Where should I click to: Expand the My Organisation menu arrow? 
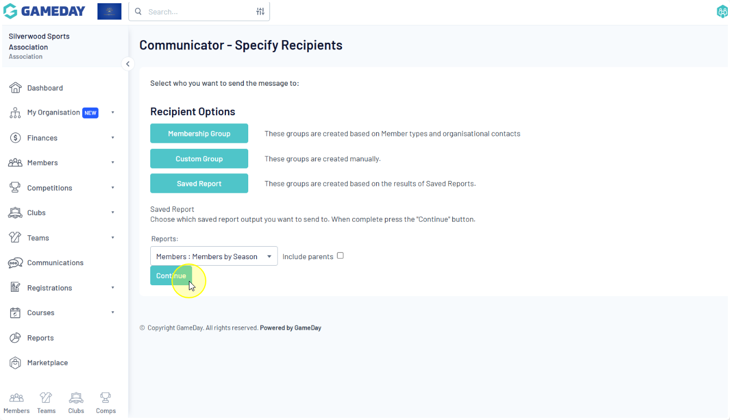[113, 113]
